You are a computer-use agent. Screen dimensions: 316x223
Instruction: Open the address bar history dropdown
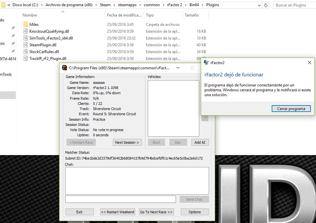(259, 6)
